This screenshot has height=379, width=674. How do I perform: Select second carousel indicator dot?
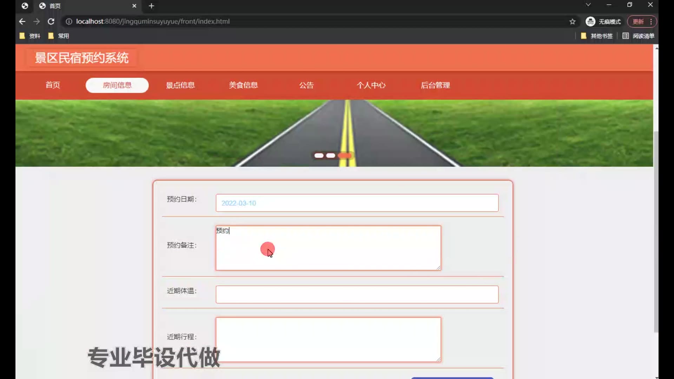[331, 155]
